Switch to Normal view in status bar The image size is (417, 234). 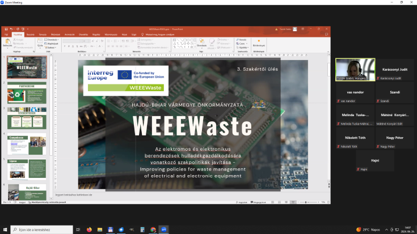tap(272, 202)
